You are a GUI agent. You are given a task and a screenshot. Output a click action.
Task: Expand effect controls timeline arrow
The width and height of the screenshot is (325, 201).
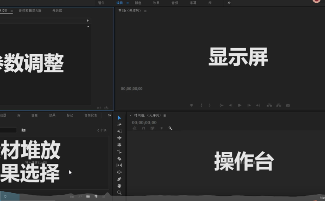88,20
